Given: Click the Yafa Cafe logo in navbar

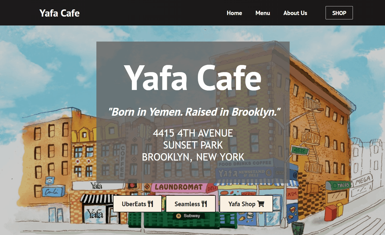Looking at the screenshot, I should [59, 13].
